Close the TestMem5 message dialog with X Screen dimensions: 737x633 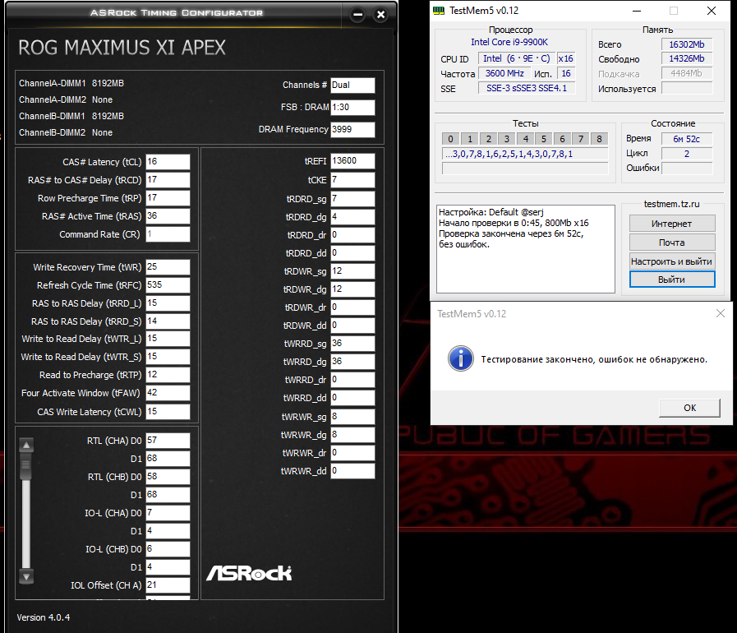(x=720, y=313)
